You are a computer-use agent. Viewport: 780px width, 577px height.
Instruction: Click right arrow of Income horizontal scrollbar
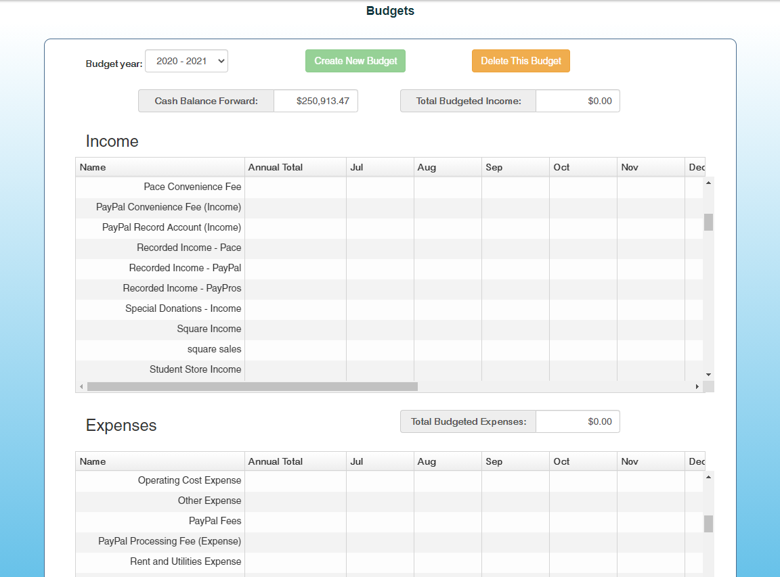coord(697,387)
